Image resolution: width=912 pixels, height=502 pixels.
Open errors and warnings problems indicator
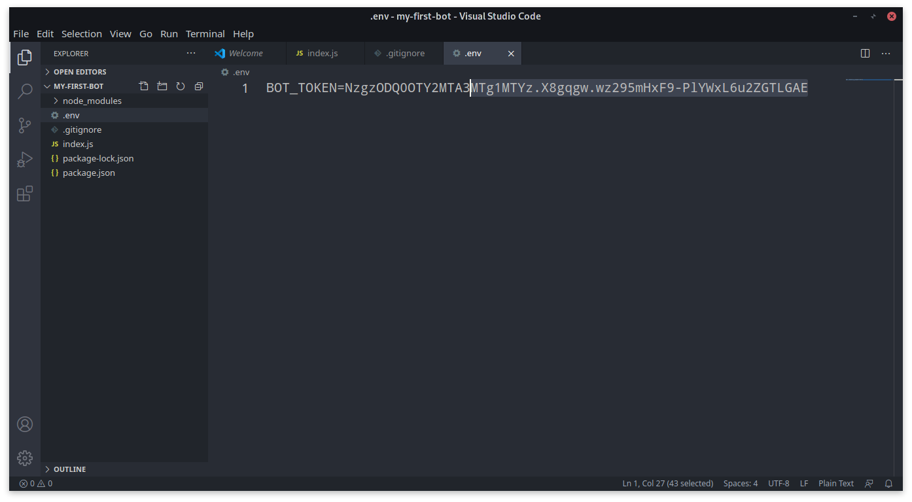point(36,484)
